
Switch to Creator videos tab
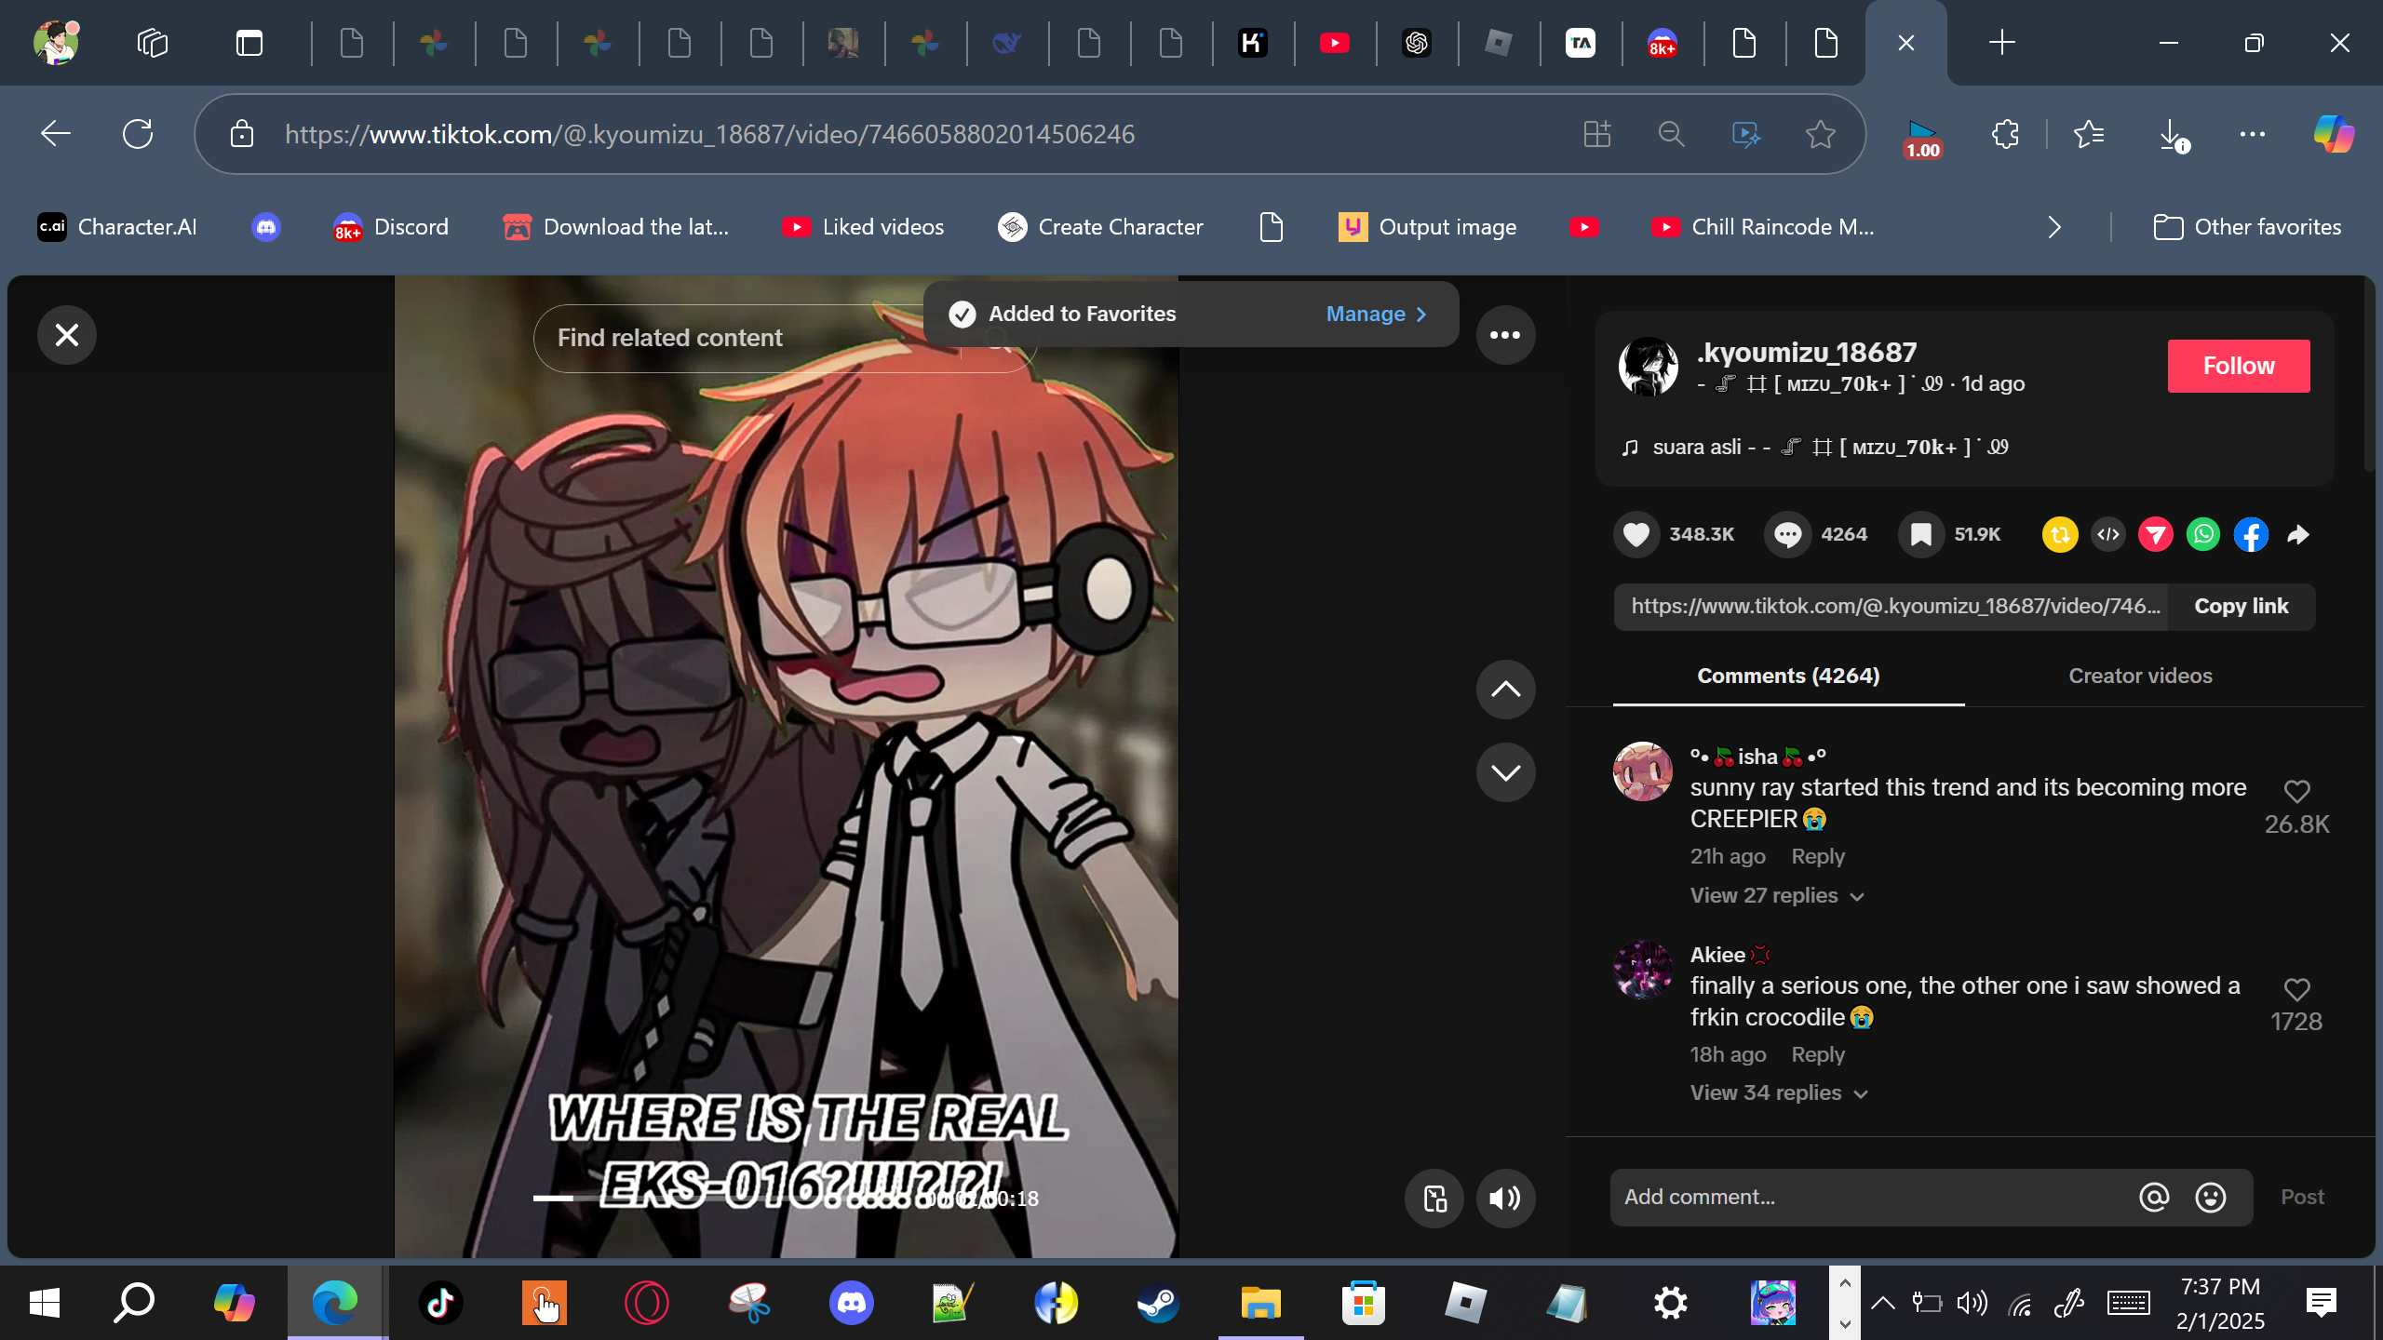tap(2140, 676)
